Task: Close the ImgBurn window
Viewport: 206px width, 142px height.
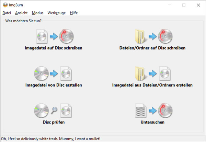Action: [198, 5]
